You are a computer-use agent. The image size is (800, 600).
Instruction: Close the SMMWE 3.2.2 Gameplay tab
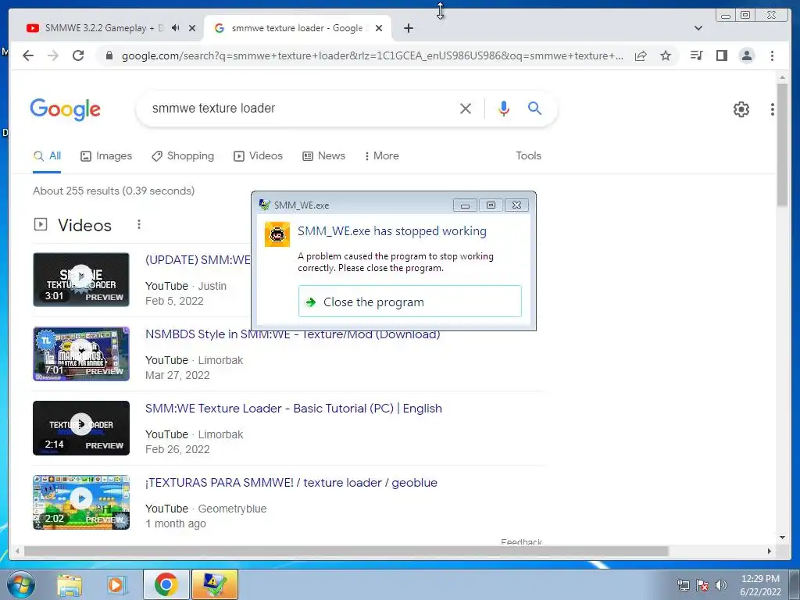(x=192, y=28)
